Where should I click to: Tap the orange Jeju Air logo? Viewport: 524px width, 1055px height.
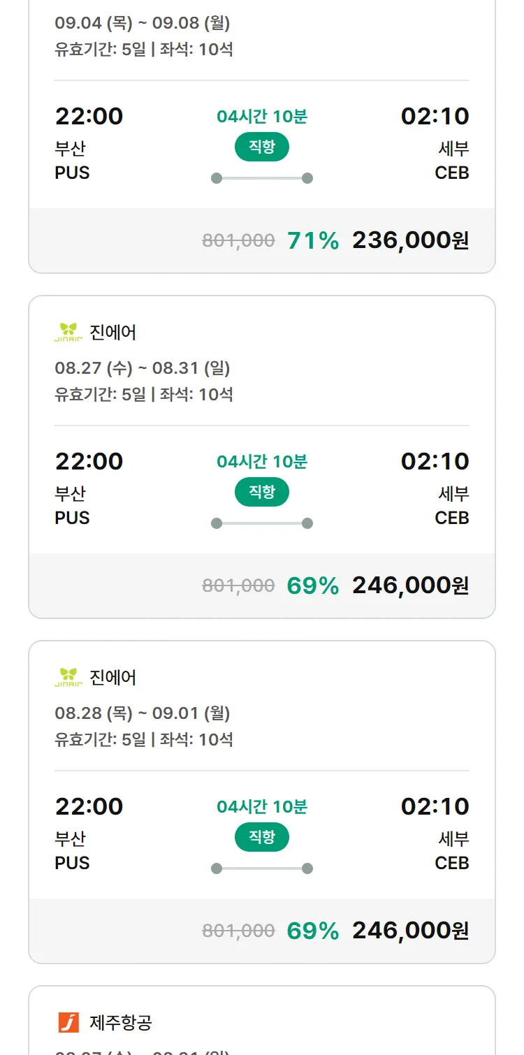(68, 1022)
